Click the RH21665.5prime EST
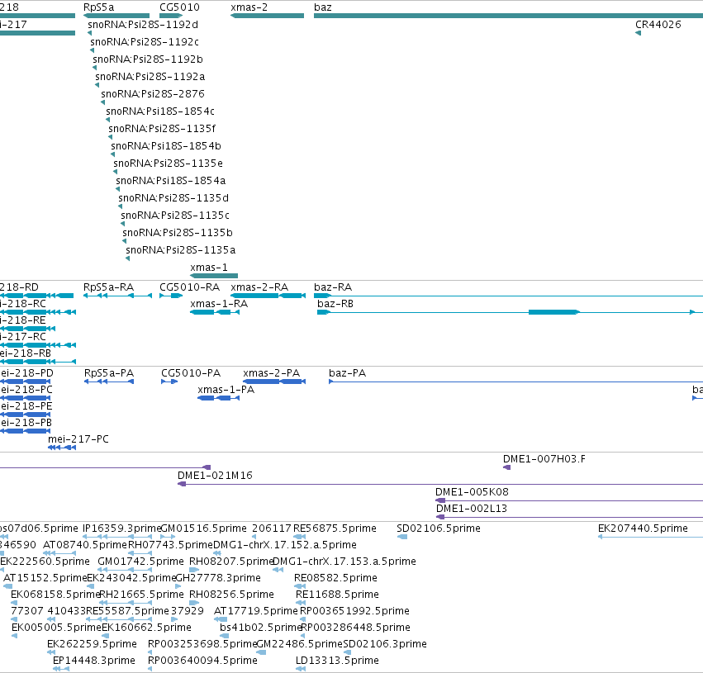 [126, 603]
